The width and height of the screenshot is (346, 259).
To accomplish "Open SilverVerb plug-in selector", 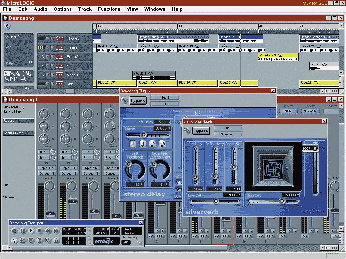I will [228, 134].
